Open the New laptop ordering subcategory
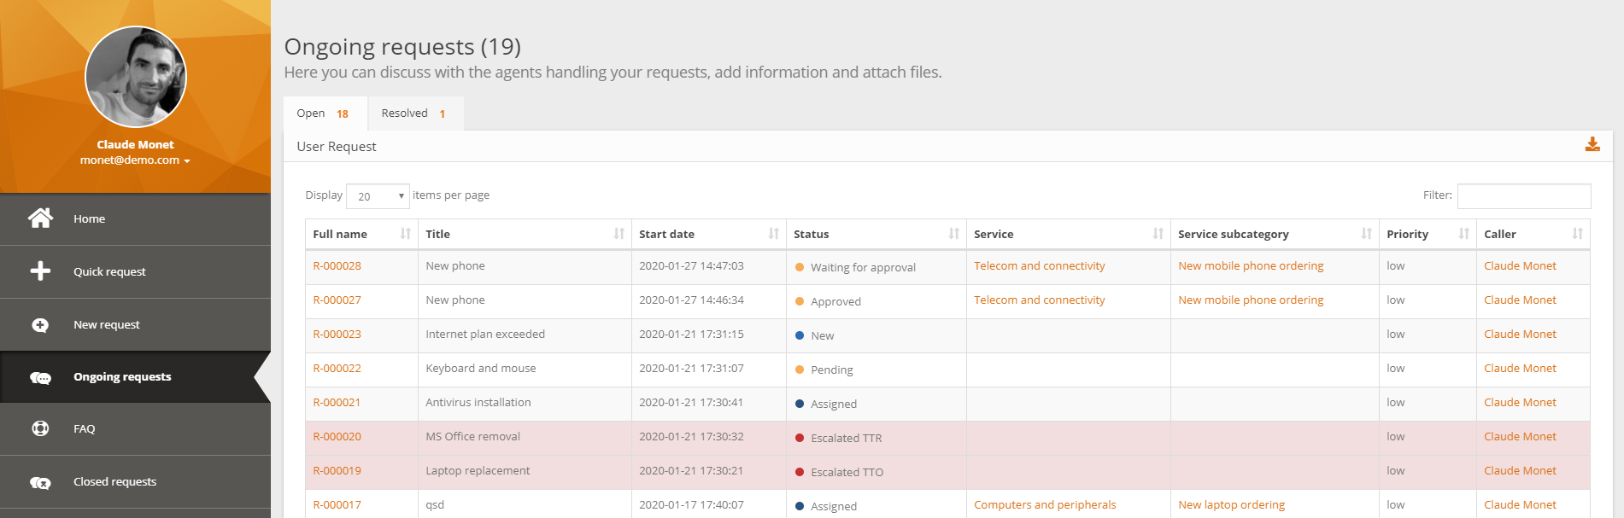 point(1231,505)
